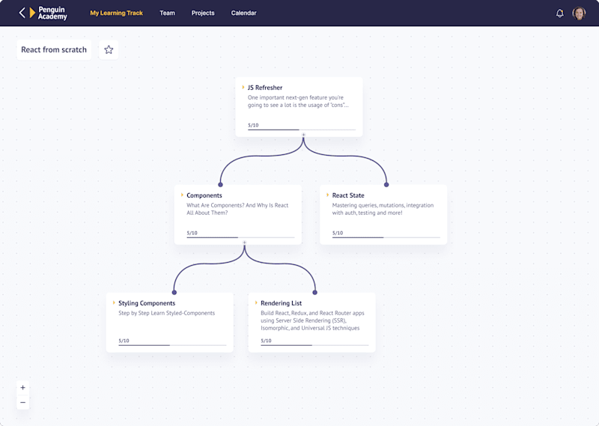599x426 pixels.
Task: Expand Components card triangle
Action: [x=182, y=195]
